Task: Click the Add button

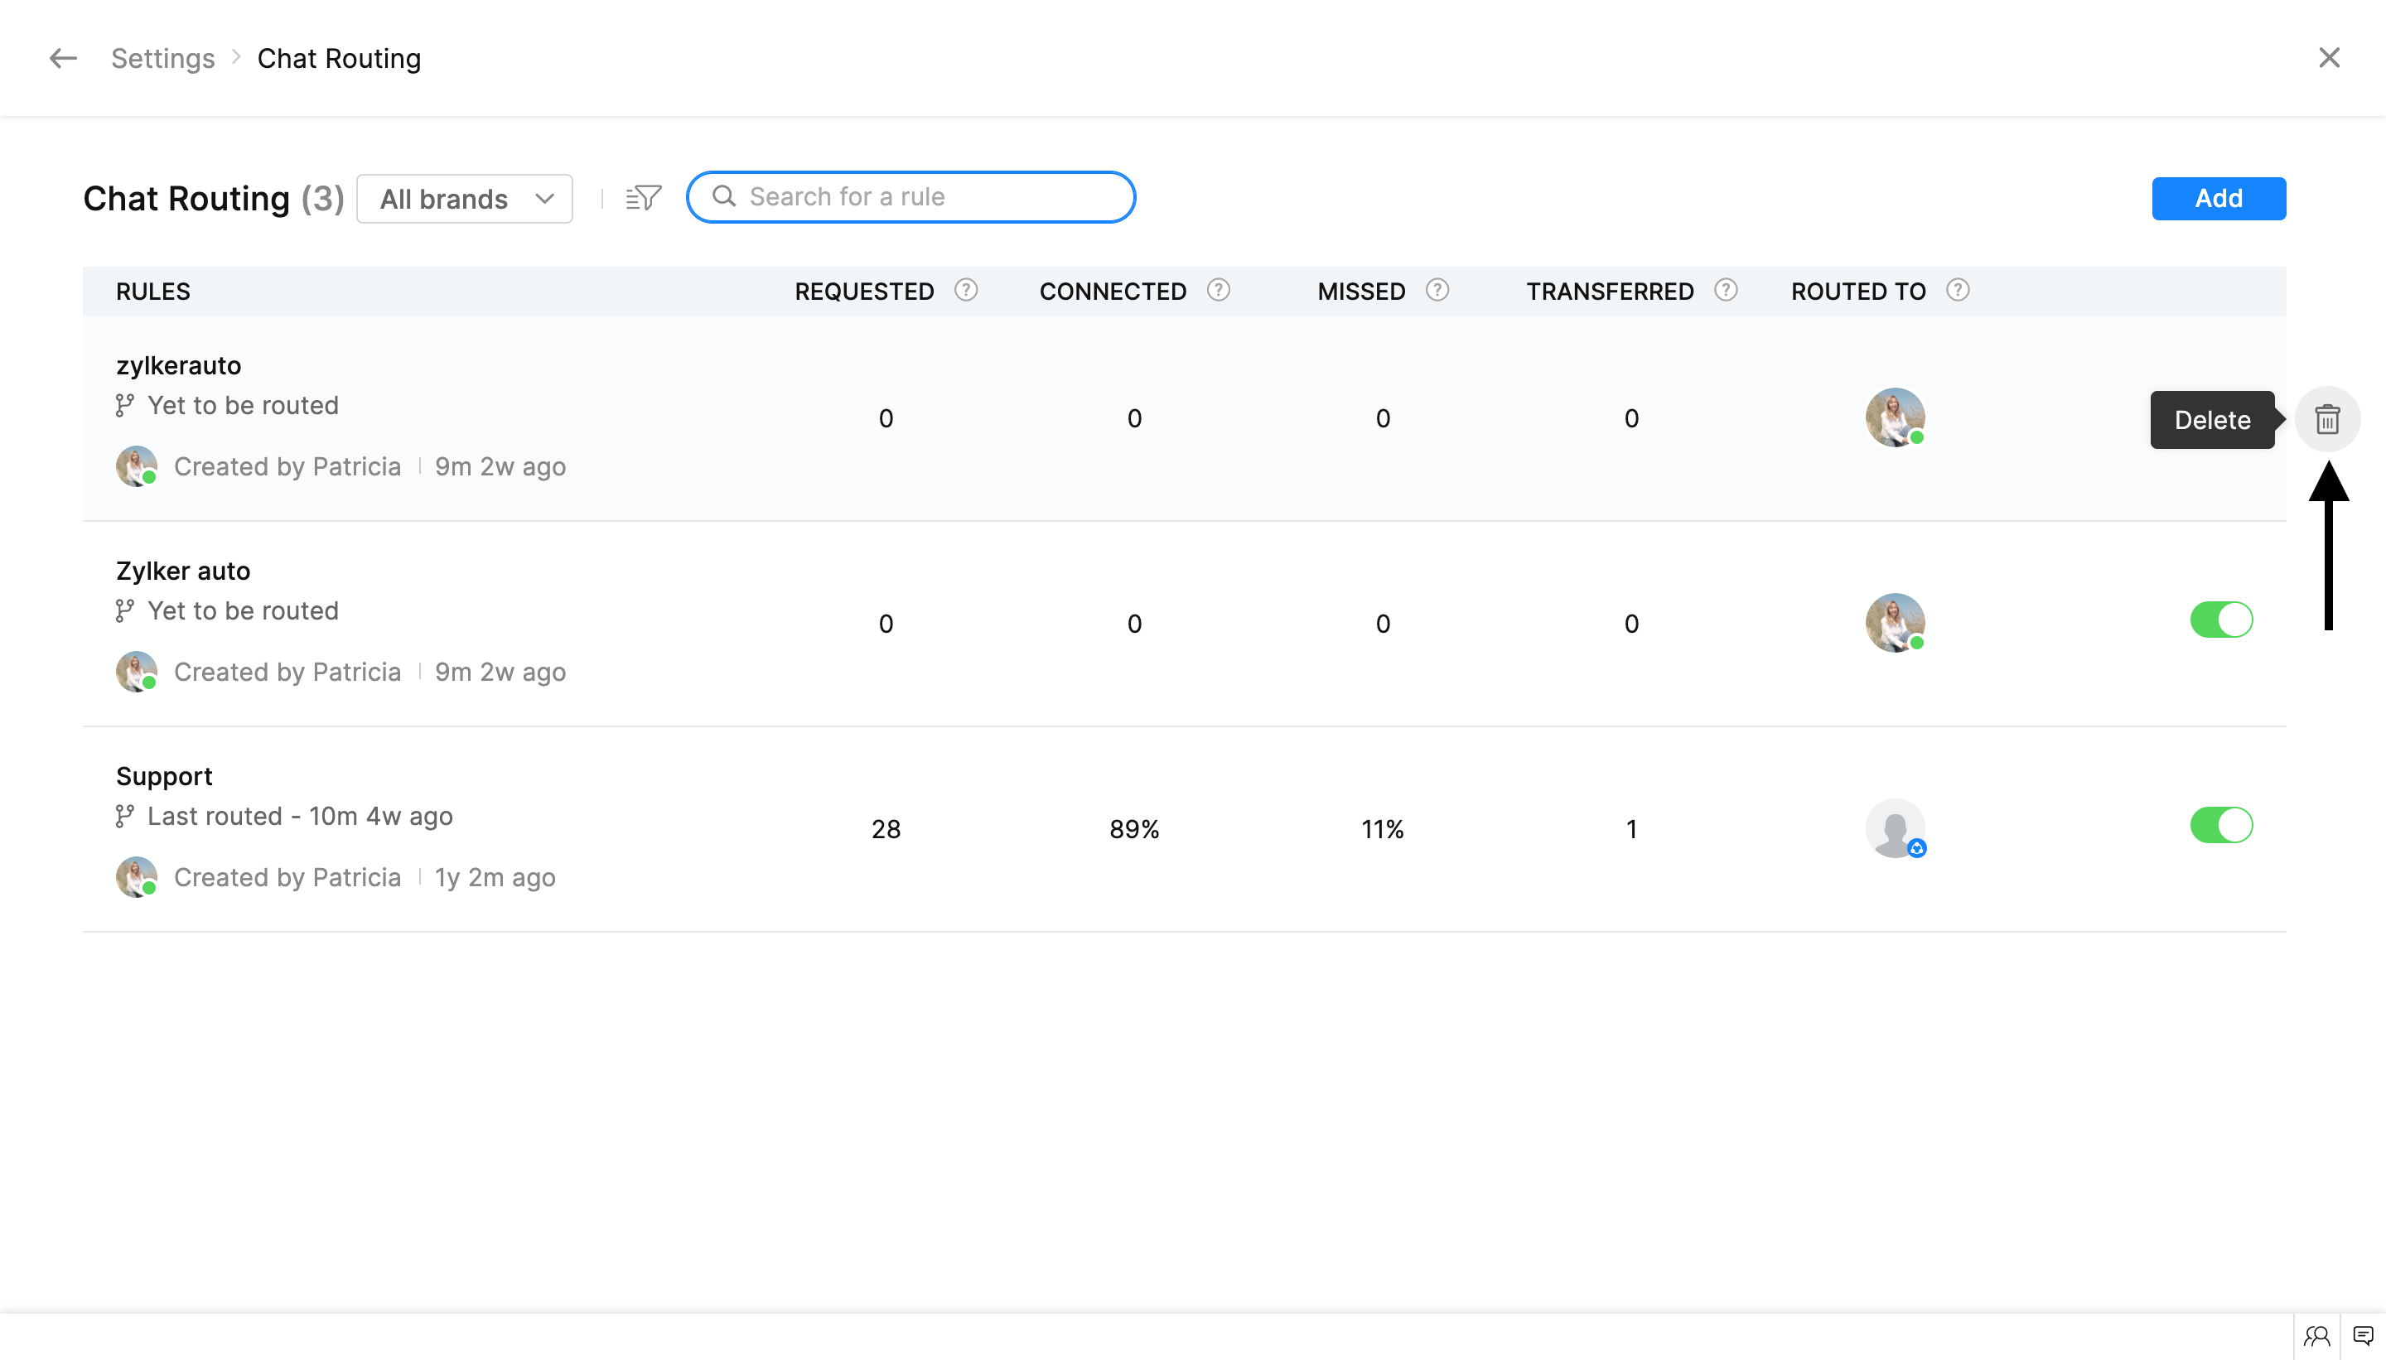Action: 2218,198
